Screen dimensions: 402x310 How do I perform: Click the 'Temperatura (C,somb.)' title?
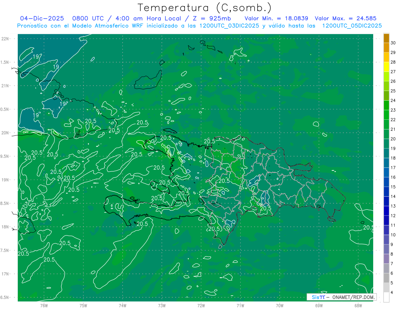coord(205,8)
